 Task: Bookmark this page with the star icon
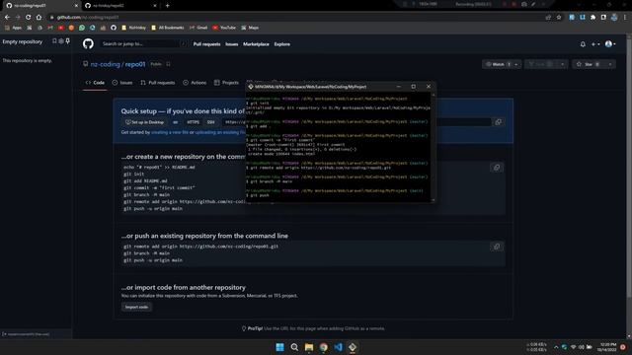coord(559,18)
